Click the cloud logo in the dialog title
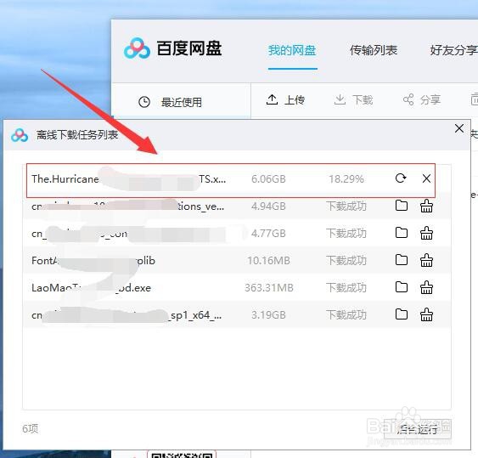The image size is (478, 458). coord(20,135)
